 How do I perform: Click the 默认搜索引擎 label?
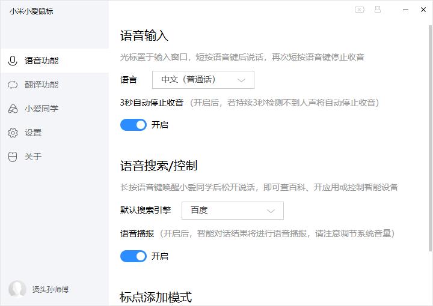146,210
